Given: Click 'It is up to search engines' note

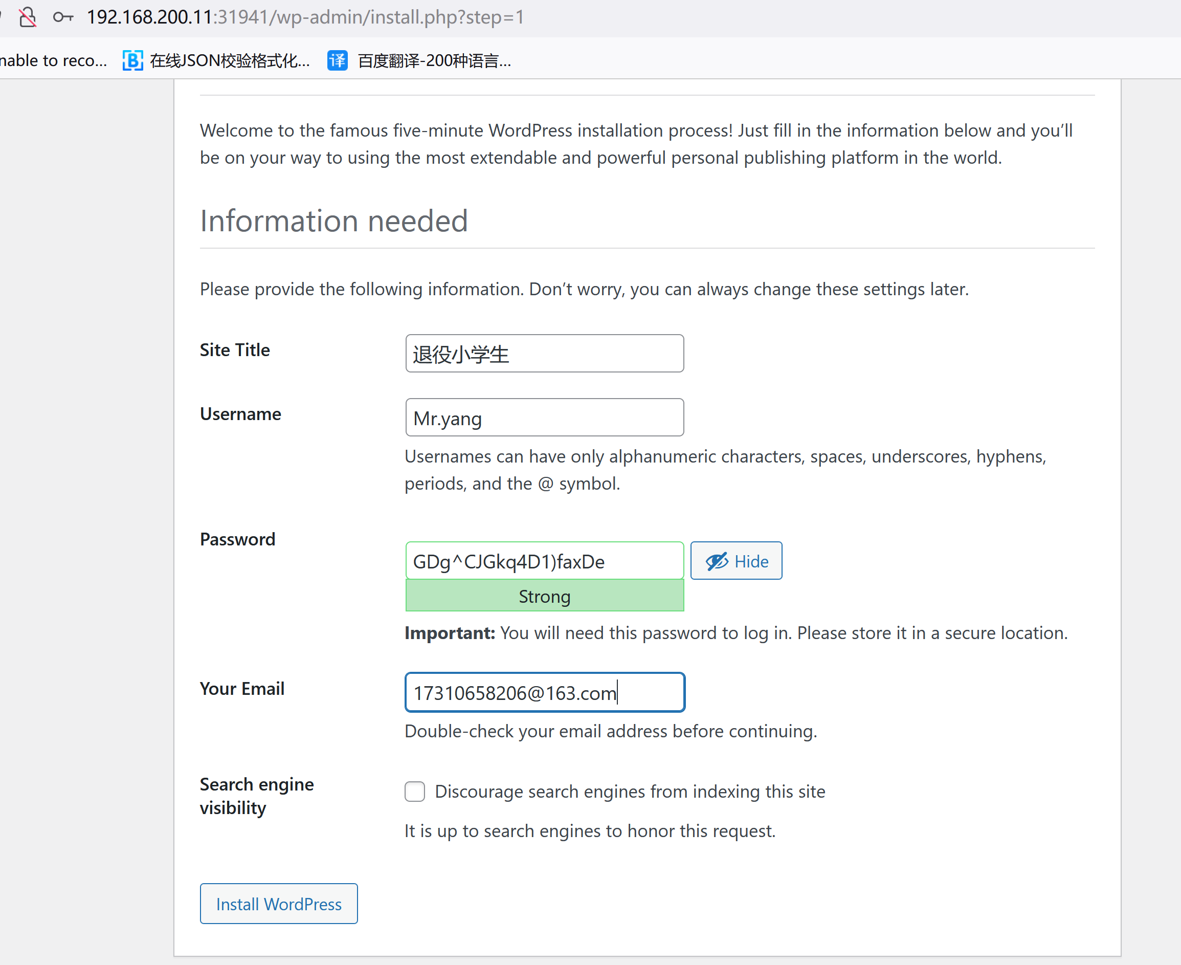Looking at the screenshot, I should pos(590,831).
